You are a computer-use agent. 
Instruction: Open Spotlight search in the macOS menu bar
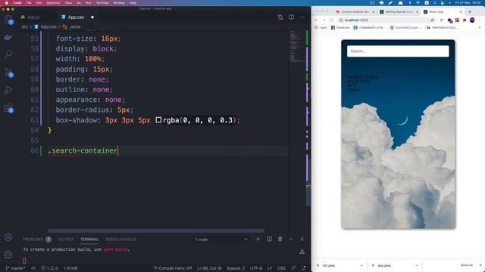coord(434,2)
